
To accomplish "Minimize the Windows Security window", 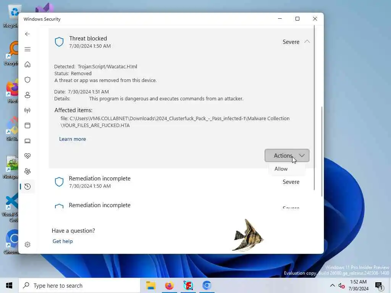I will pyautogui.click(x=280, y=19).
